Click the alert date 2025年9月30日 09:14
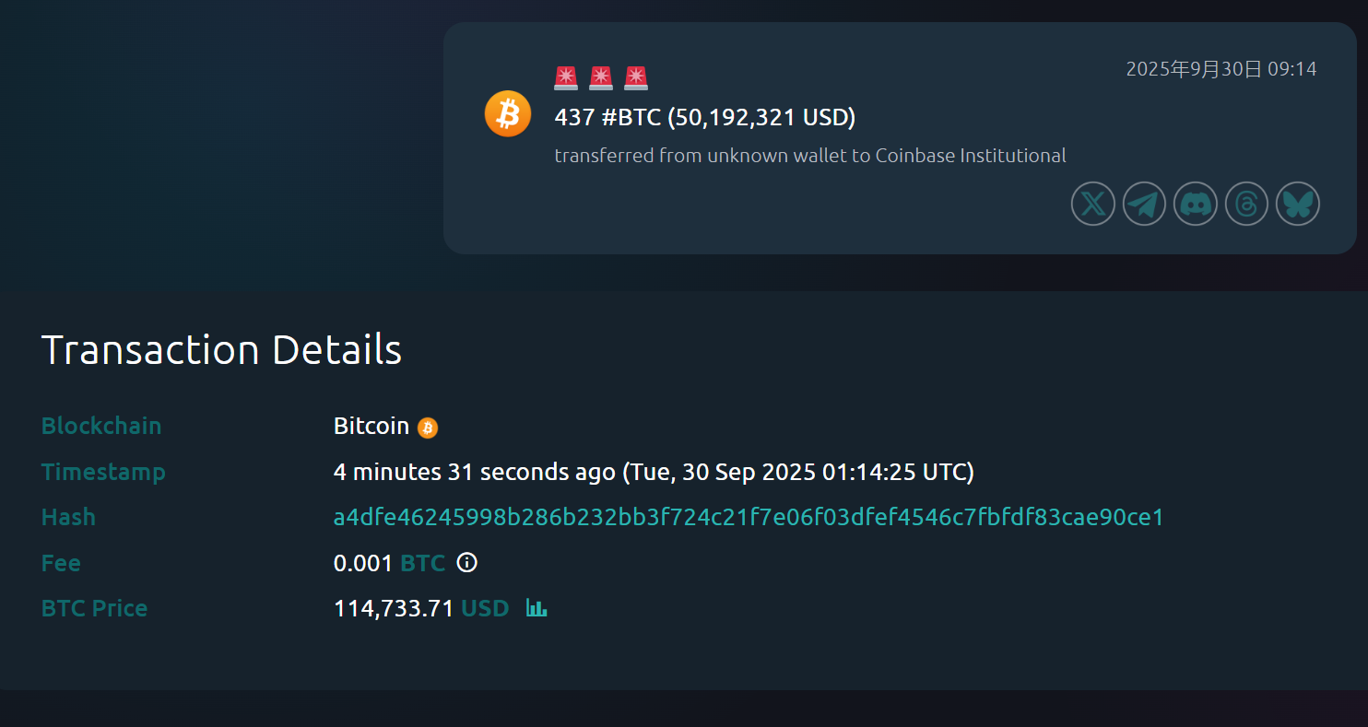 coord(1221,69)
